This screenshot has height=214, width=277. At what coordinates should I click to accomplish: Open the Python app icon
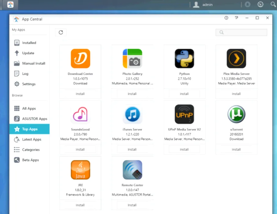point(184,58)
